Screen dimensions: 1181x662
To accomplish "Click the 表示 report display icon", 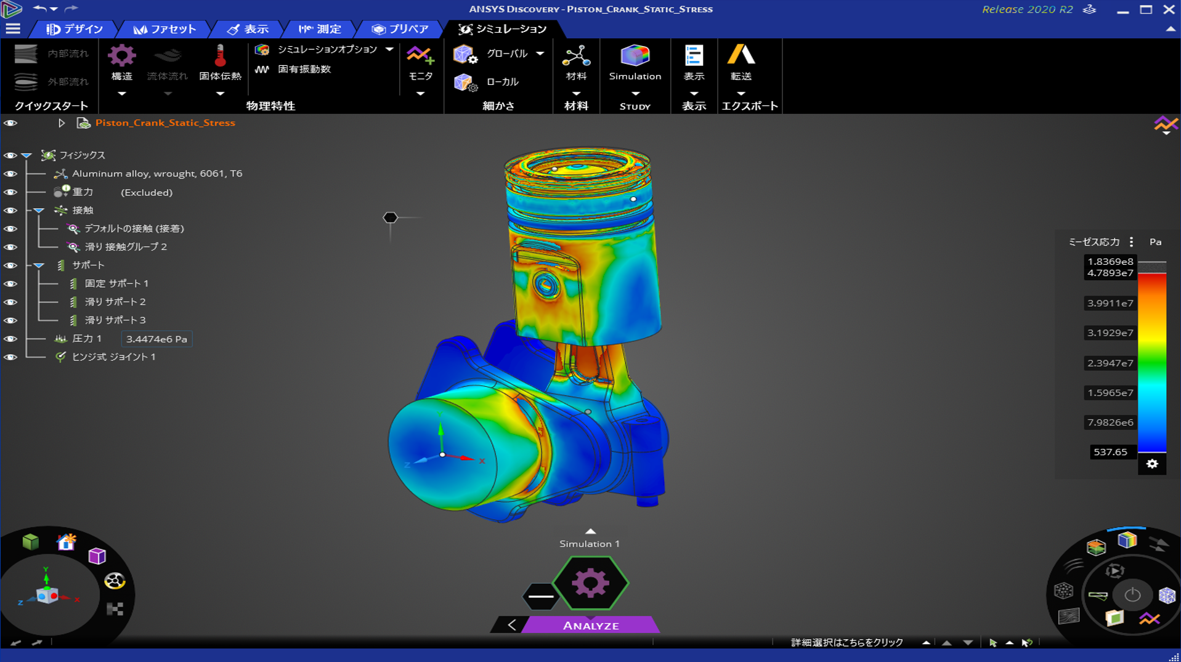I will (694, 55).
